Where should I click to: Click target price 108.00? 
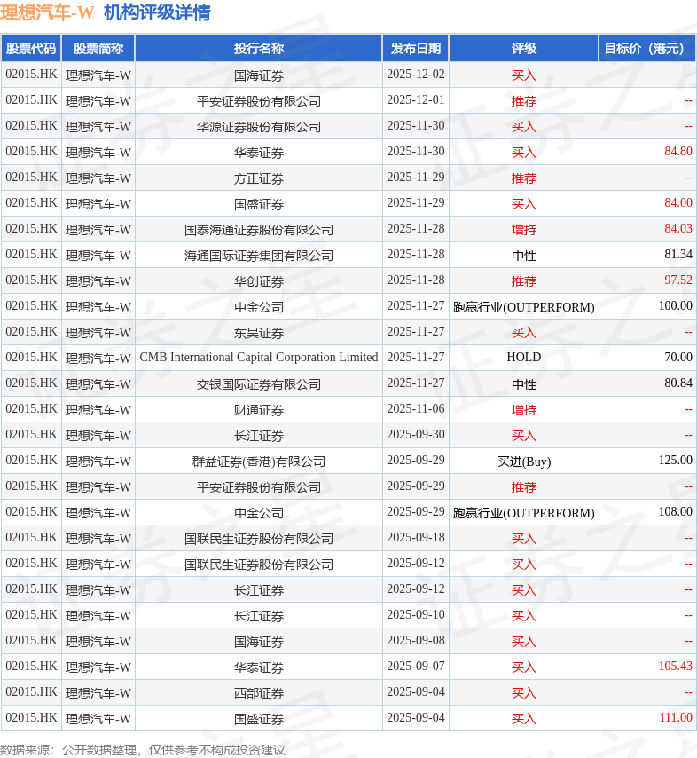coord(675,511)
